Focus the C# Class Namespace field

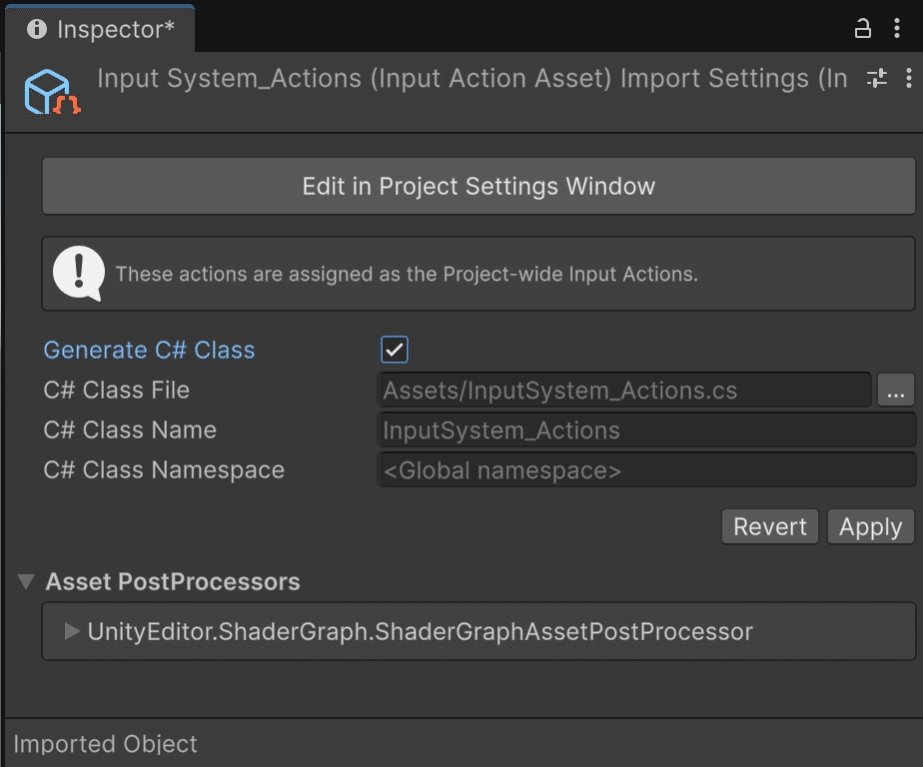(645, 470)
